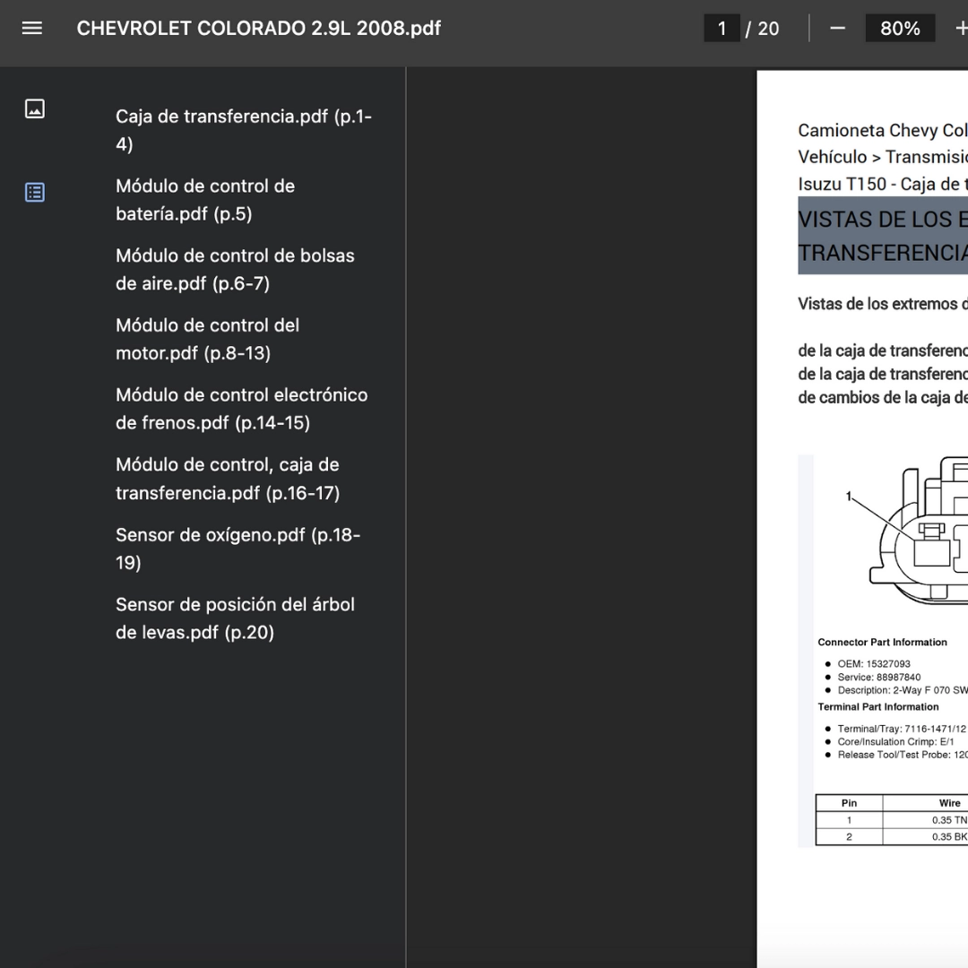
Task: Click the '0.35 TN' wire cell
Action: (925, 820)
